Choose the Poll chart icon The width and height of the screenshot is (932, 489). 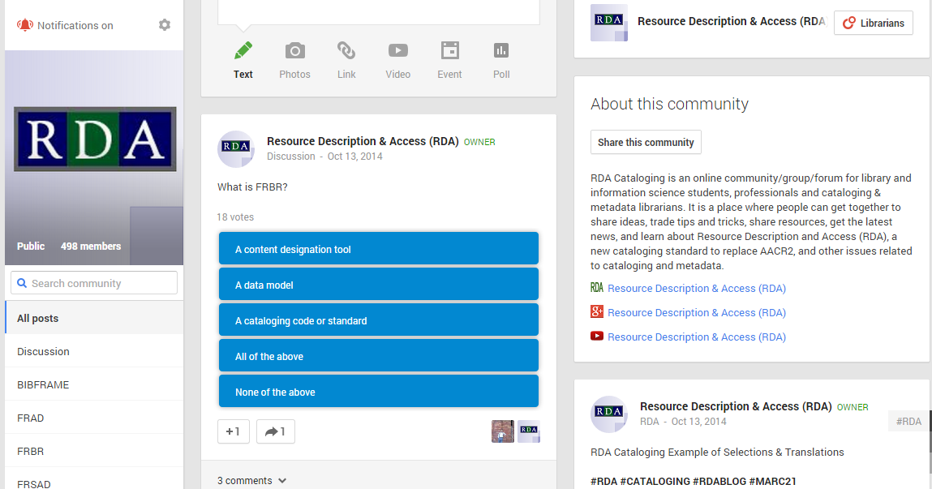(501, 50)
